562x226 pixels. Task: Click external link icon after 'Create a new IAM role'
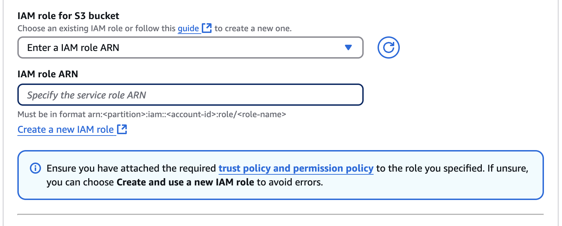[122, 129]
